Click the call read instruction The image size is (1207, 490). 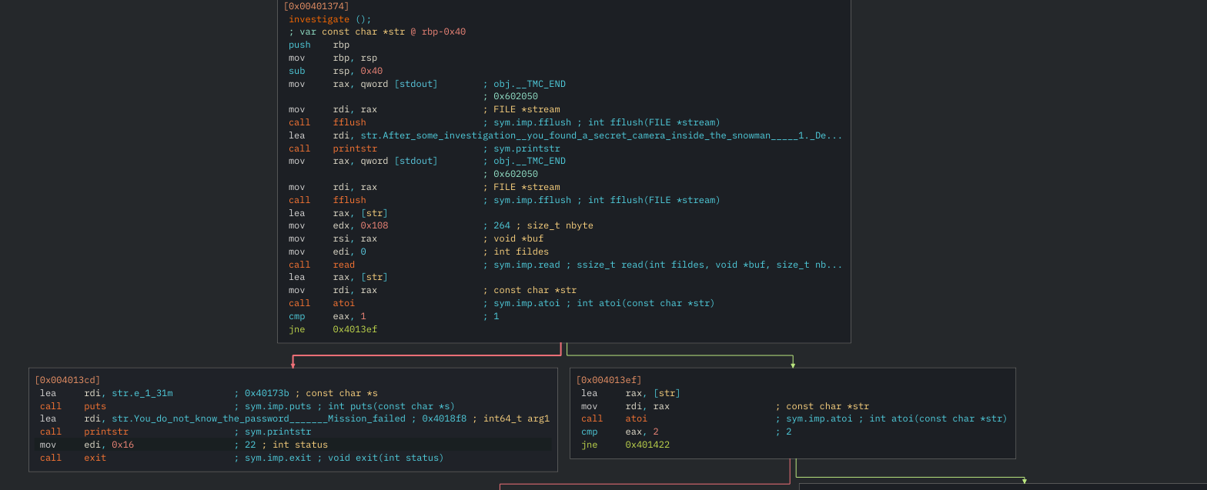pyautogui.click(x=322, y=265)
